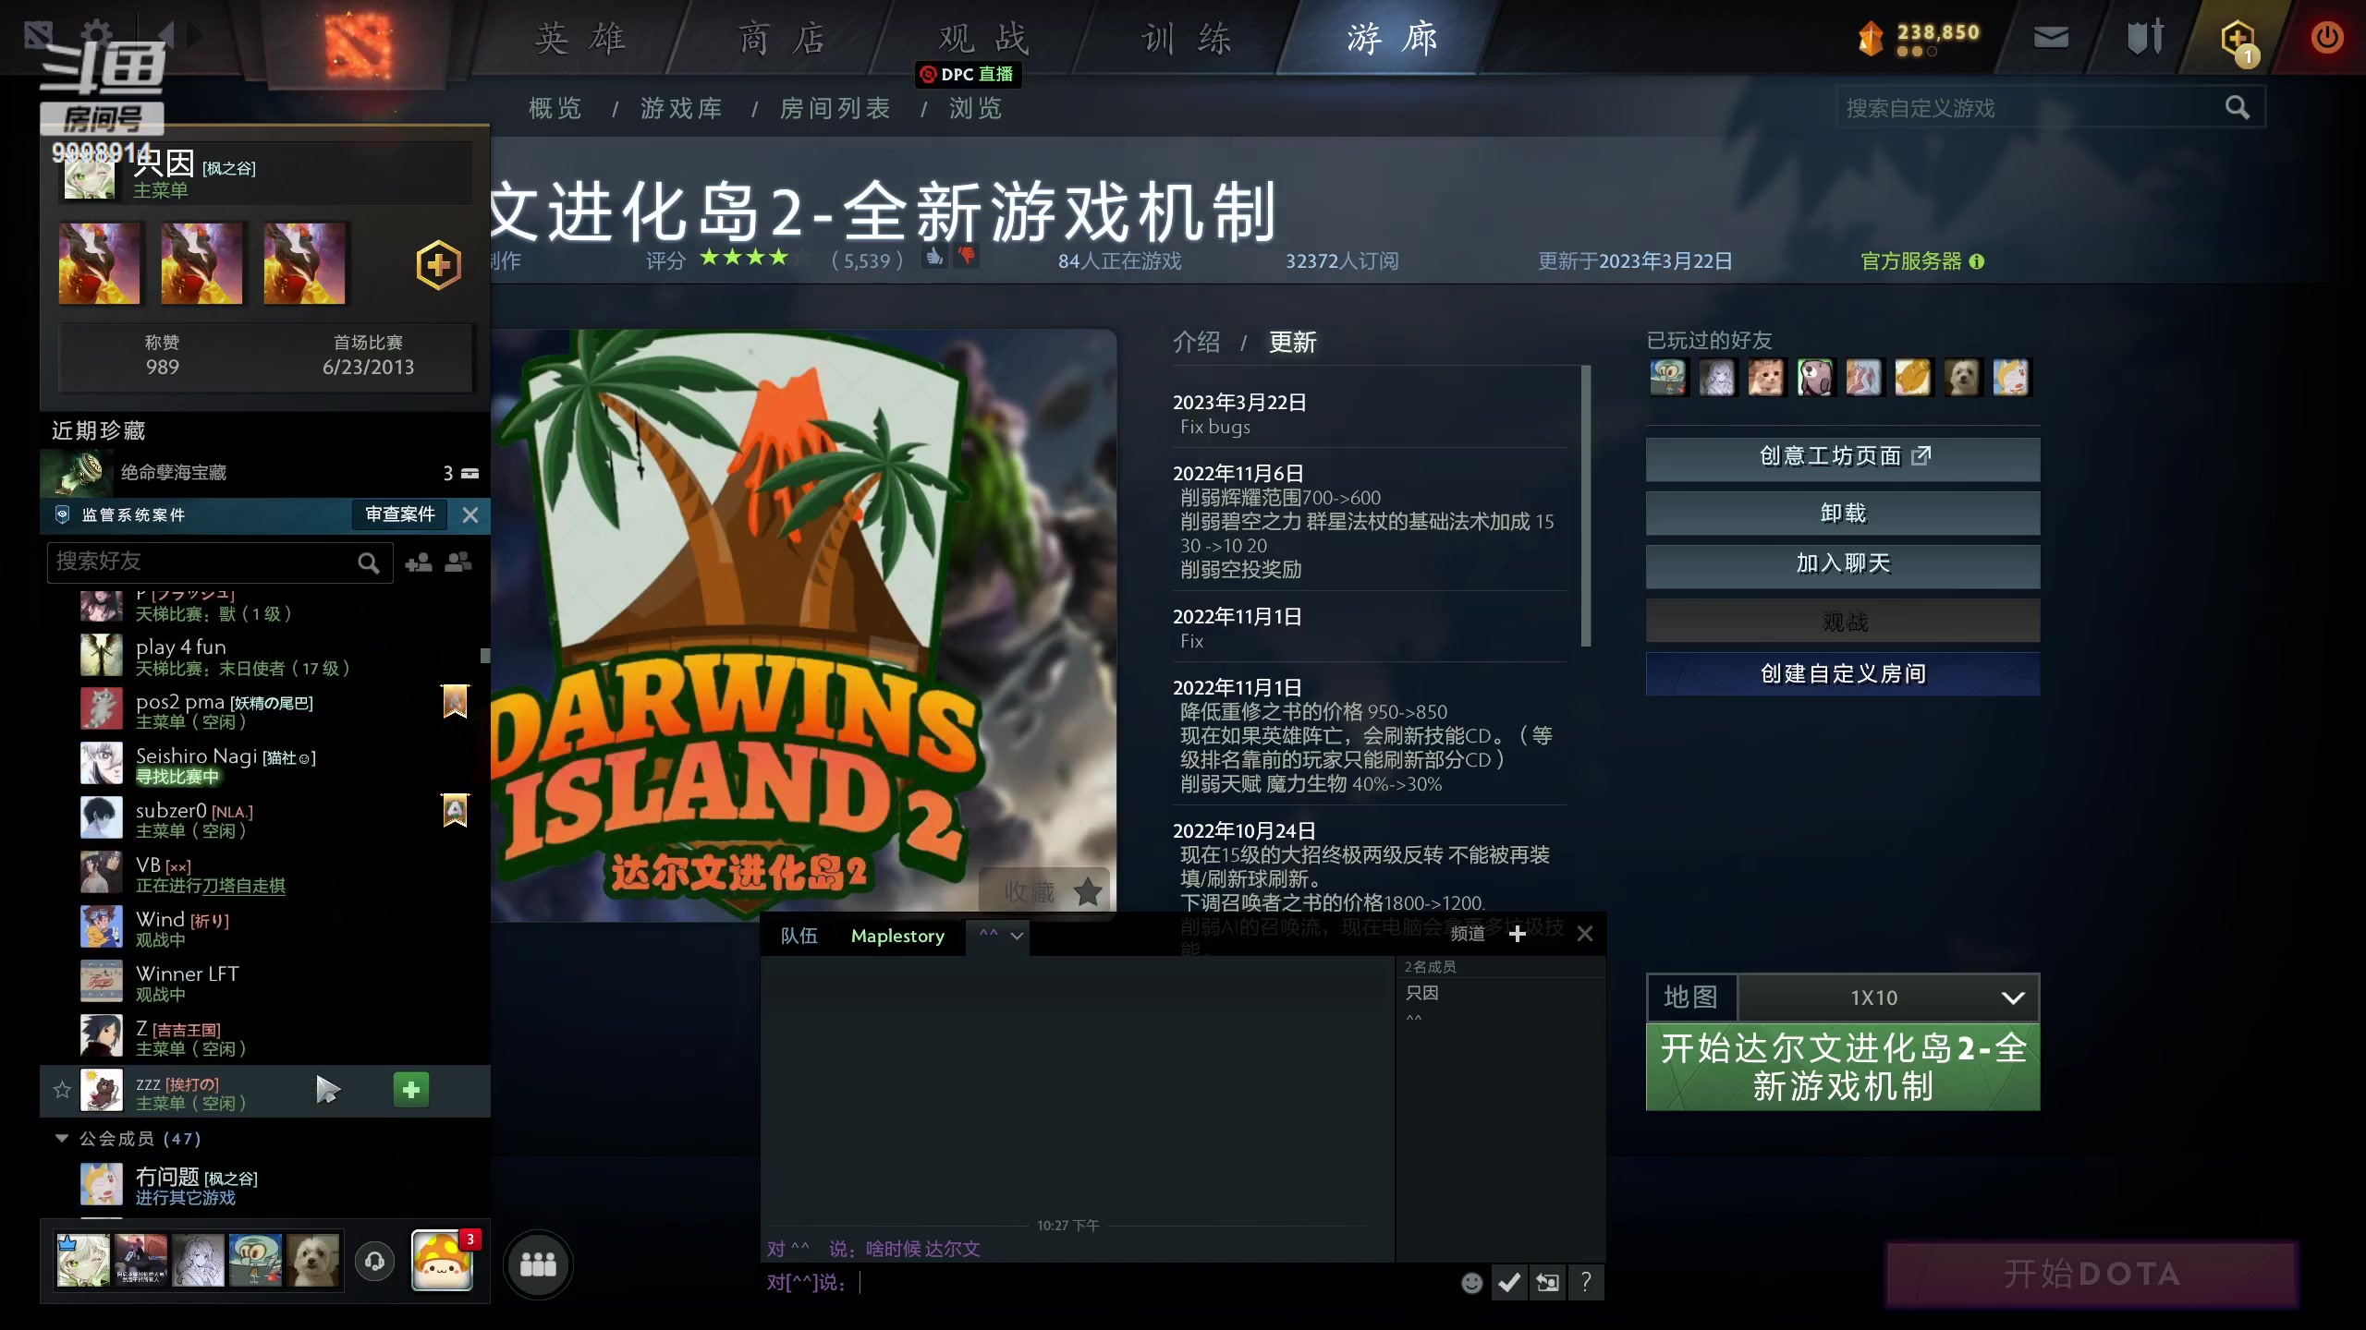Switch to the Game Library sub-tab
The width and height of the screenshot is (2366, 1330).
(x=681, y=108)
